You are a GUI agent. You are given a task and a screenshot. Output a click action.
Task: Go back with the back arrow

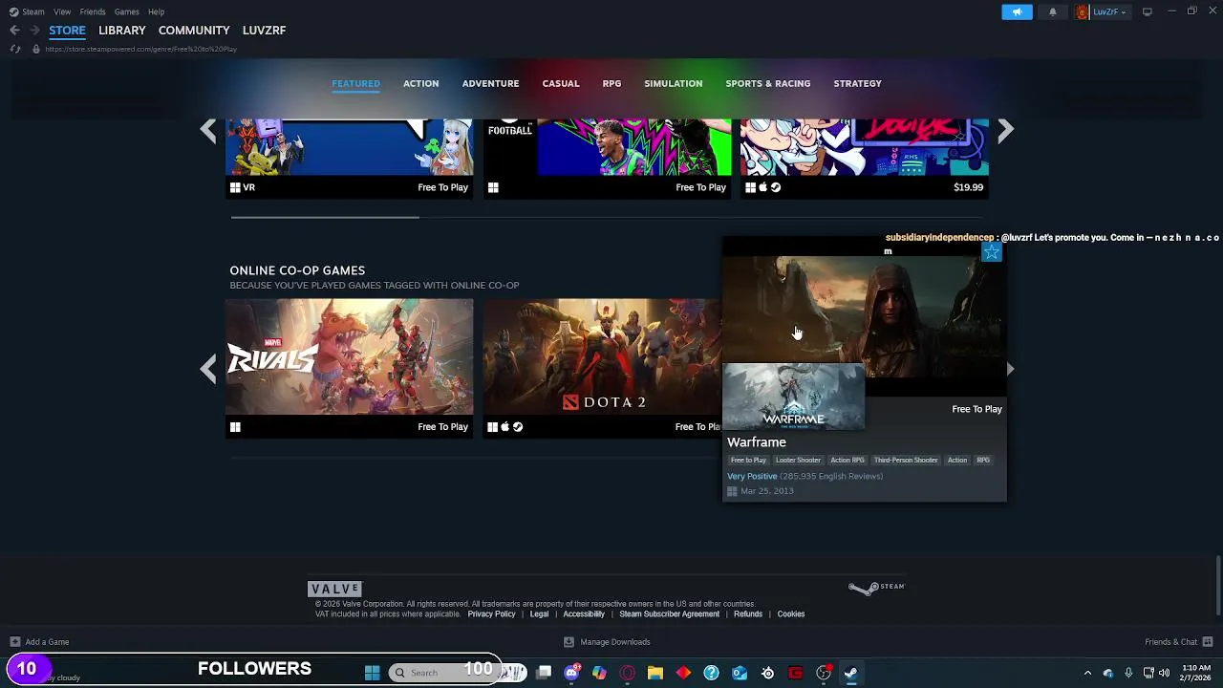pyautogui.click(x=14, y=31)
